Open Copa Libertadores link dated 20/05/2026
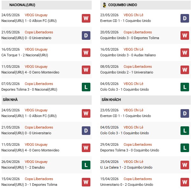This screenshot has width=191, height=189. coord(138,32)
